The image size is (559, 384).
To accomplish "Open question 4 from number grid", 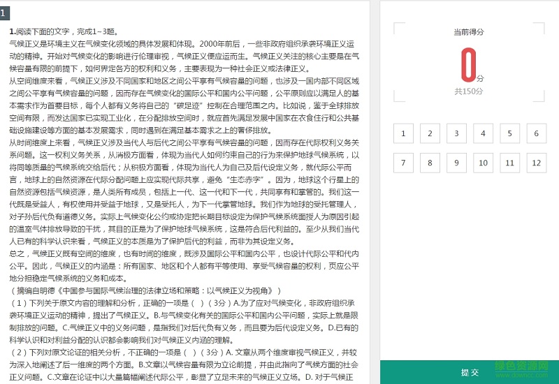I will (x=484, y=133).
